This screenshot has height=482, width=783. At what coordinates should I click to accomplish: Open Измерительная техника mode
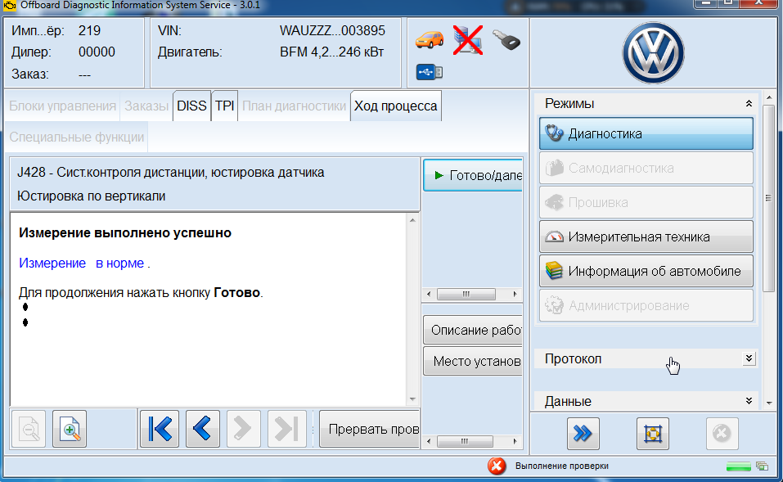click(646, 236)
